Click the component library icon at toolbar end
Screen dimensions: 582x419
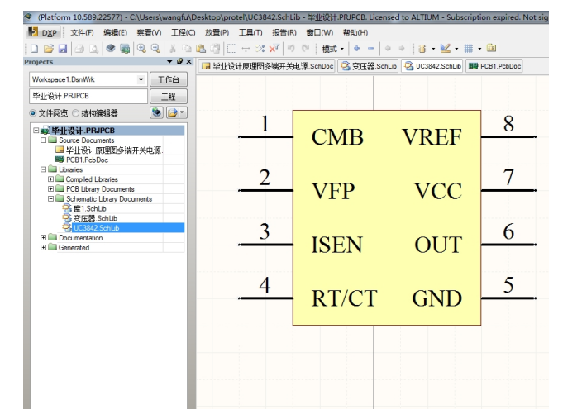[491, 48]
